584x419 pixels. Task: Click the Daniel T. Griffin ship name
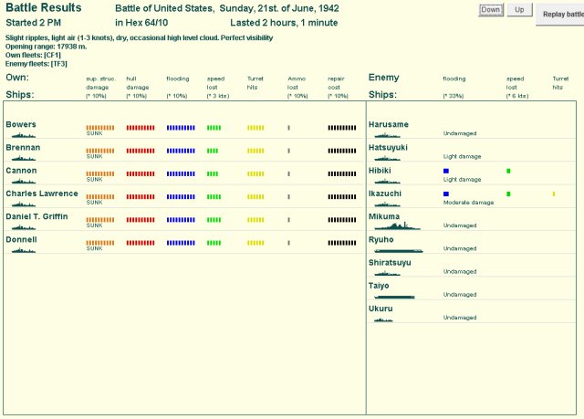click(40, 216)
